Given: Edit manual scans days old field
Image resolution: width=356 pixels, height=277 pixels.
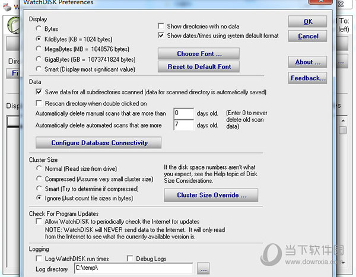Looking at the screenshot, I should pyautogui.click(x=184, y=113).
